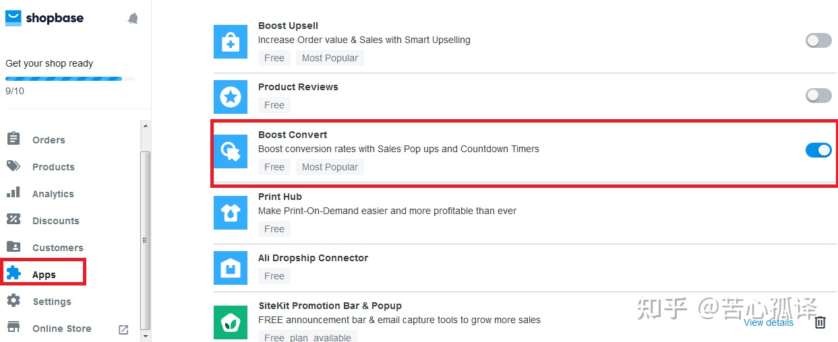Viewport: 838px width, 342px height.
Task: Click the shopbase logo
Action: pyautogui.click(x=44, y=18)
